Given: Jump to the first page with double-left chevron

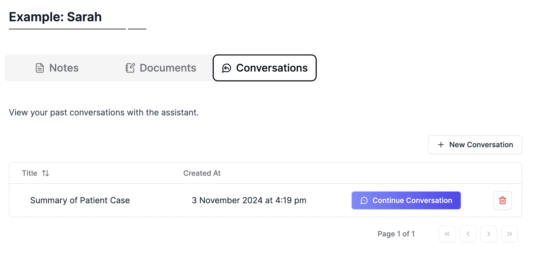Looking at the screenshot, I should tap(447, 234).
